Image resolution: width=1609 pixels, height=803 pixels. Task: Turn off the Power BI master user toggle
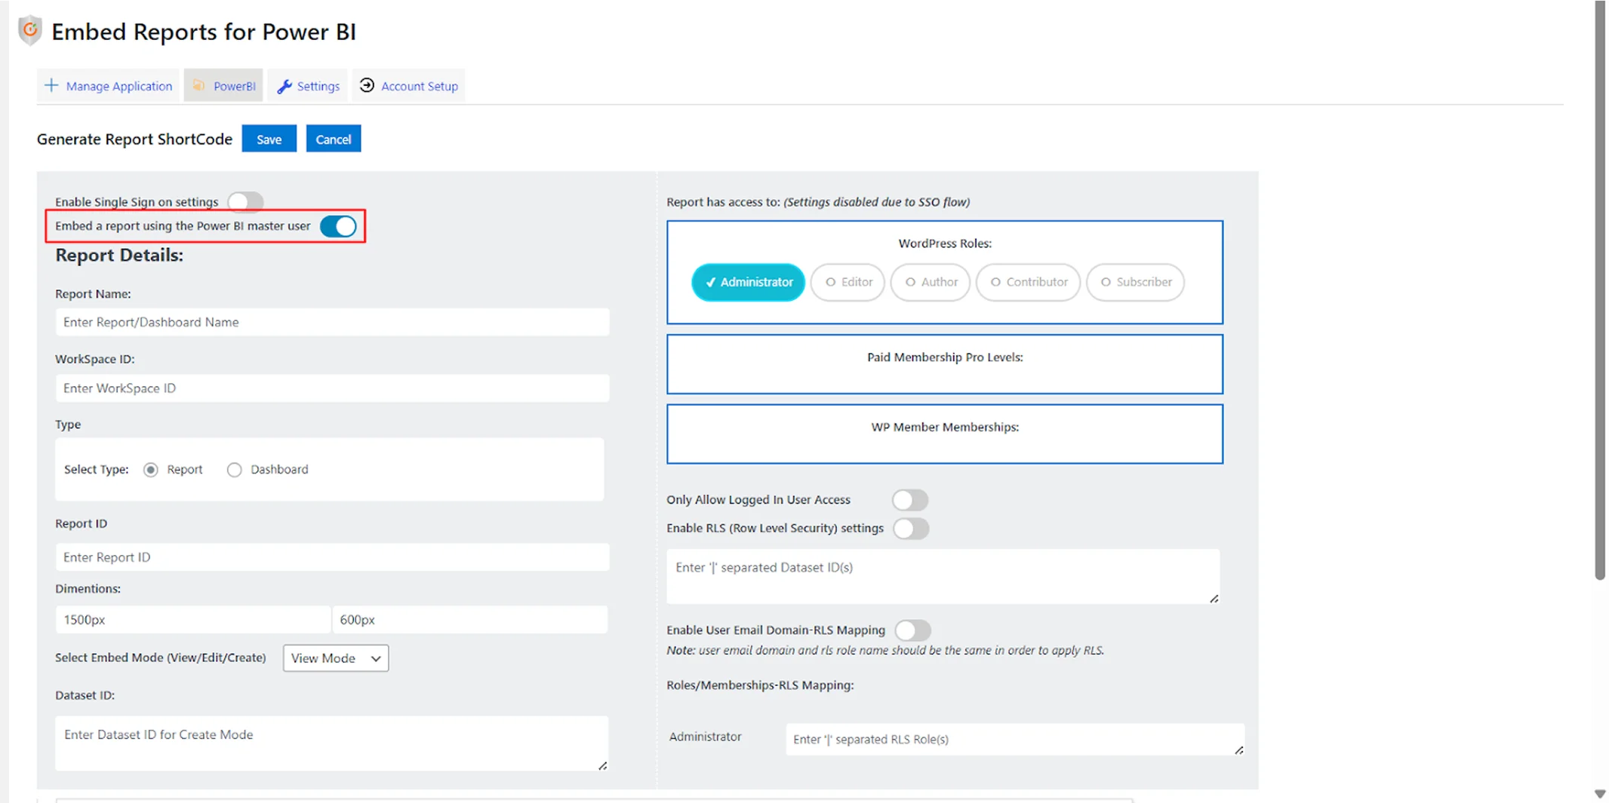[x=338, y=226]
